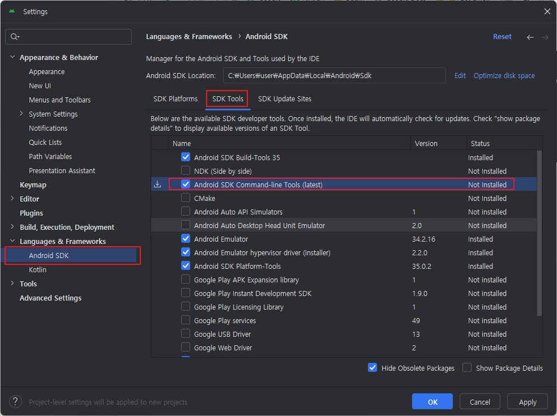This screenshot has width=557, height=416.
Task: Click the forward navigation arrow icon
Action: coord(545,37)
